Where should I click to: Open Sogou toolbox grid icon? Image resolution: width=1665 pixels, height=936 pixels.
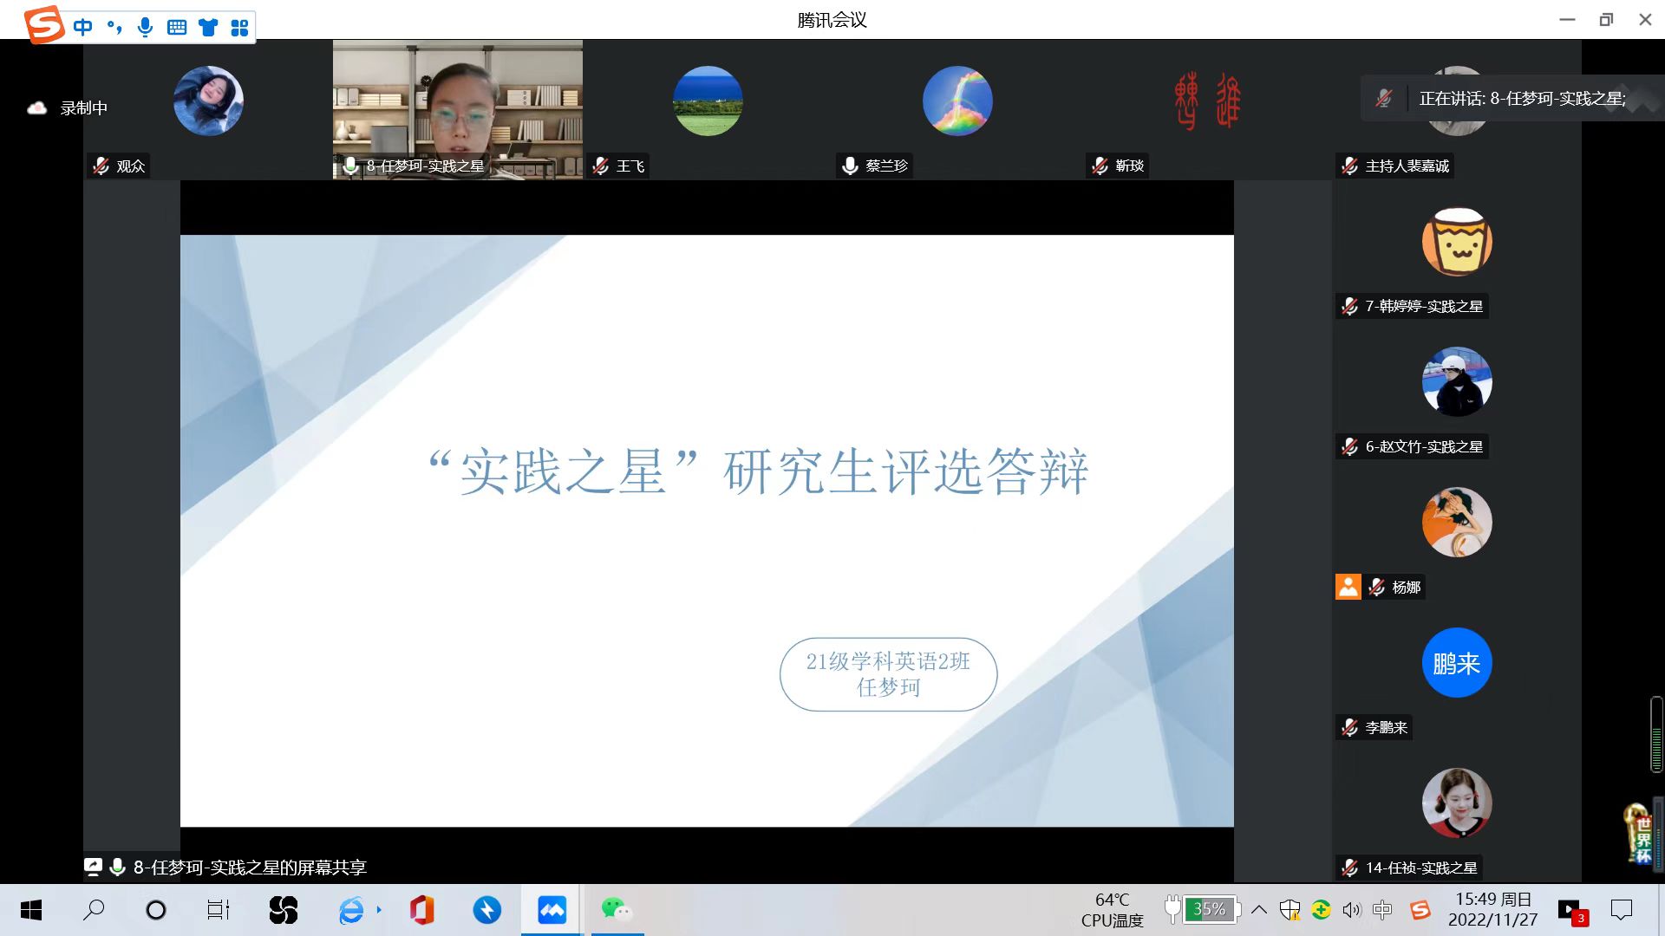240,27
